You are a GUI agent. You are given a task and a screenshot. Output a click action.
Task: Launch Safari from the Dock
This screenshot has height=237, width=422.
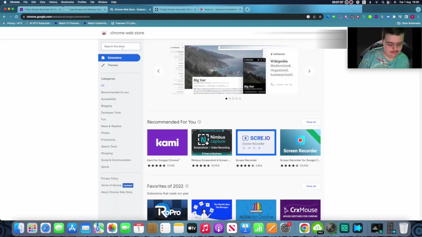click(x=45, y=228)
